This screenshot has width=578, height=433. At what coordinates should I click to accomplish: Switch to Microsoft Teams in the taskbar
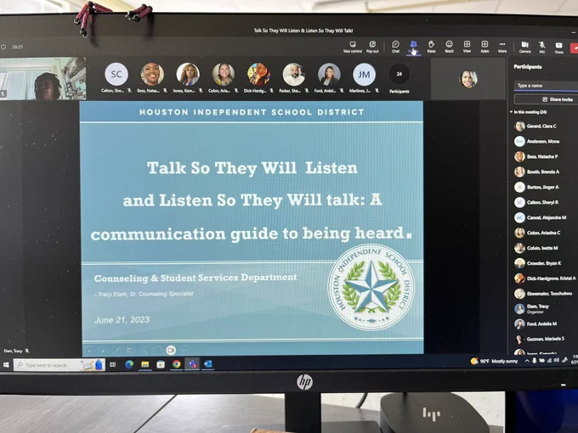pos(192,363)
